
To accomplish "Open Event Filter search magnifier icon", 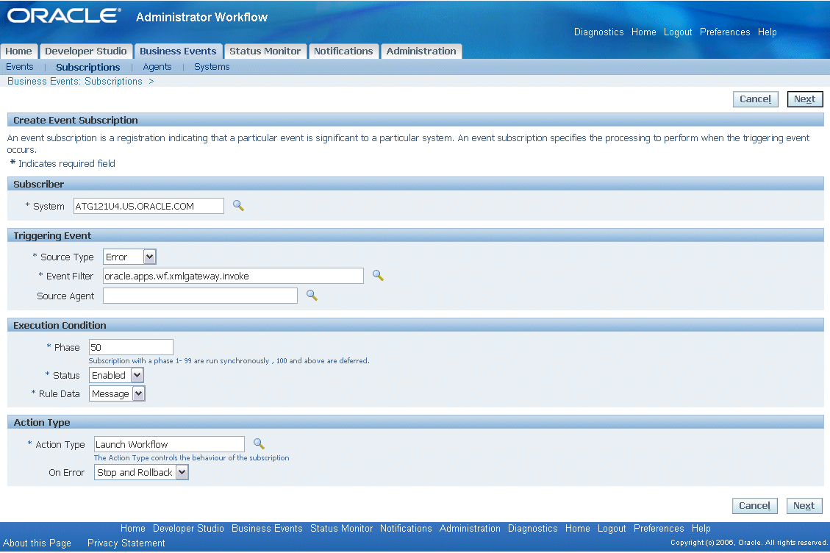I will tap(378, 276).
